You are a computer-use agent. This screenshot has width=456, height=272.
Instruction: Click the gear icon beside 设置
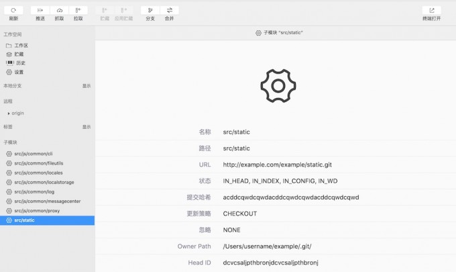click(x=9, y=72)
